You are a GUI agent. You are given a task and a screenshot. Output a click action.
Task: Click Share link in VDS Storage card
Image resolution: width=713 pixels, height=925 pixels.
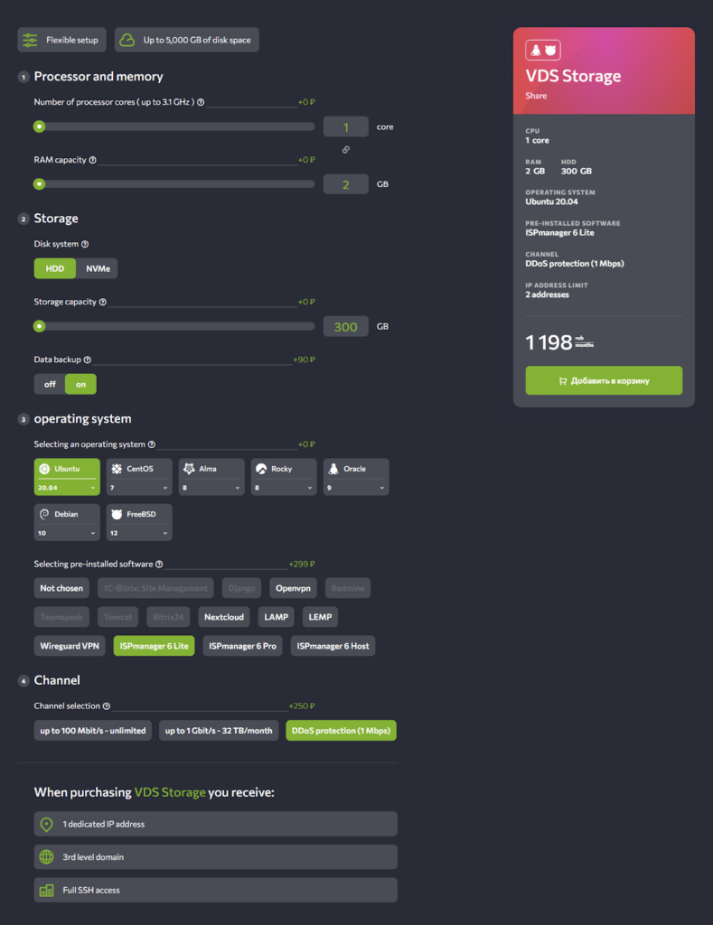536,96
